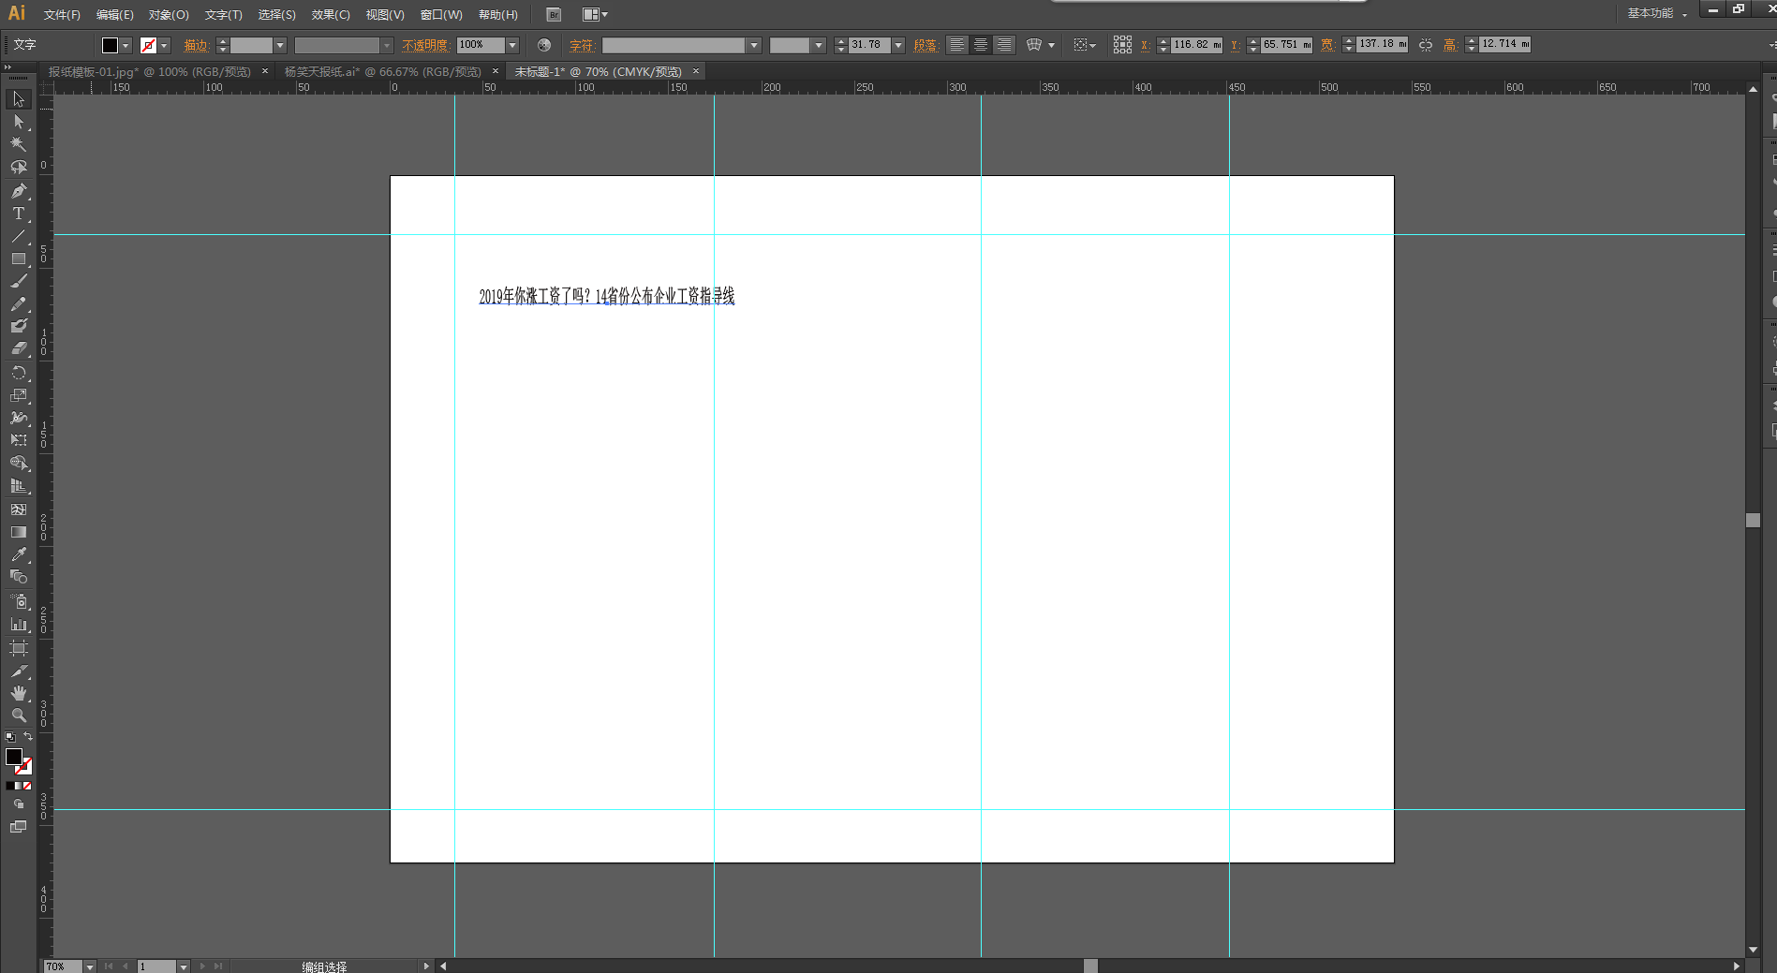
Task: Open the 字符 character panel link
Action: (x=582, y=45)
